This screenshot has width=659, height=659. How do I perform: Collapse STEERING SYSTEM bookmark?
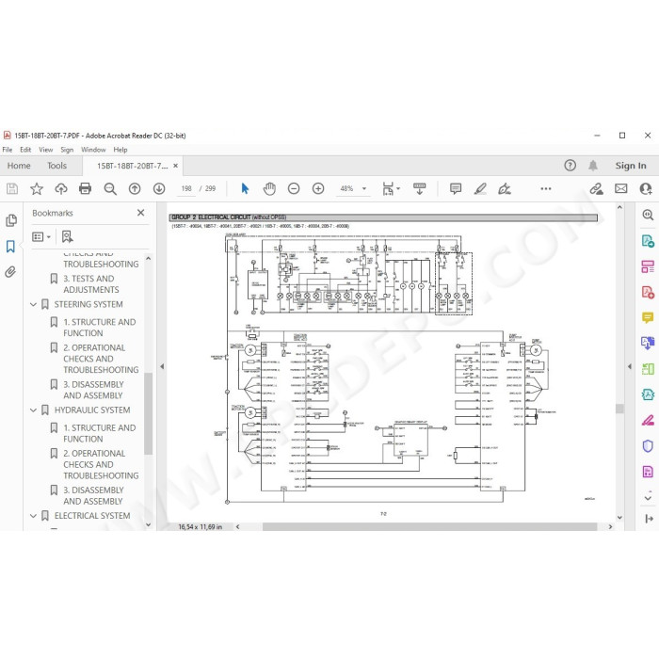(x=33, y=304)
